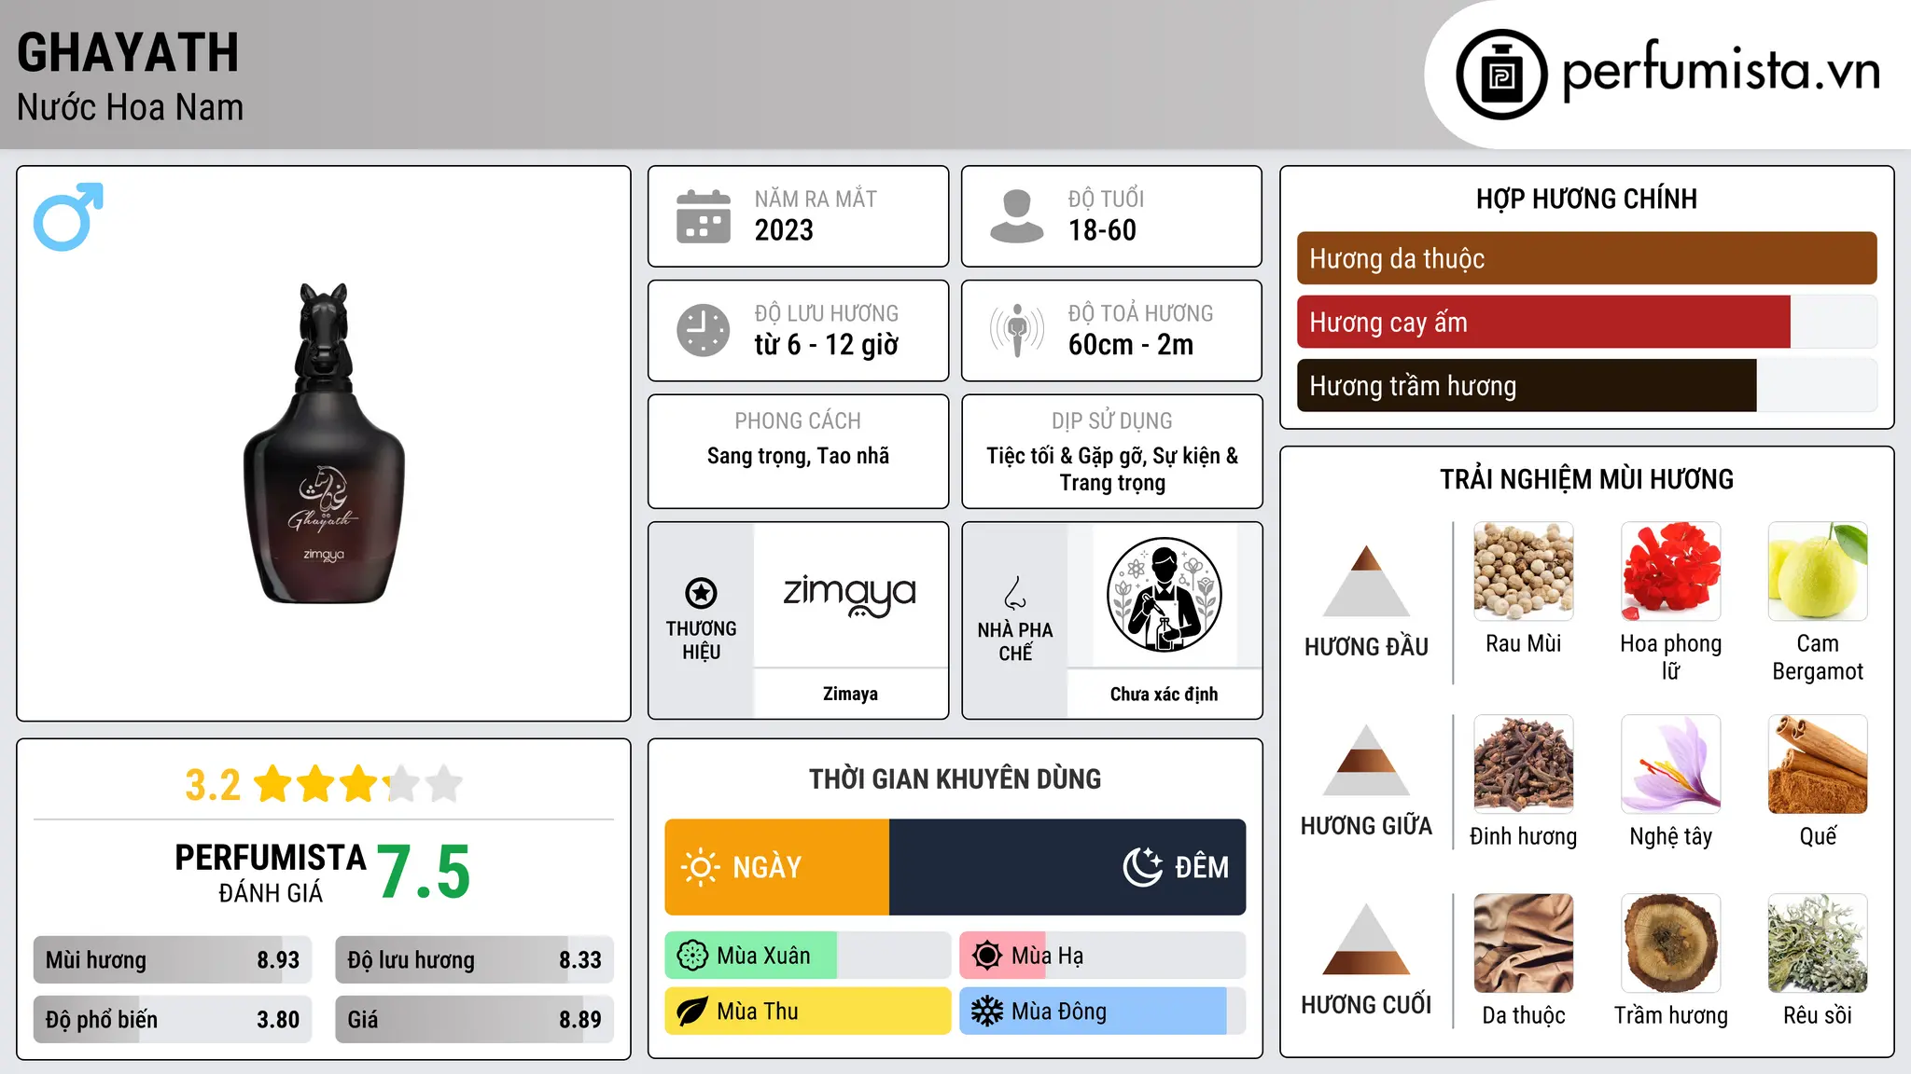
Task: Select the Trầm hương note image
Action: 1671,943
